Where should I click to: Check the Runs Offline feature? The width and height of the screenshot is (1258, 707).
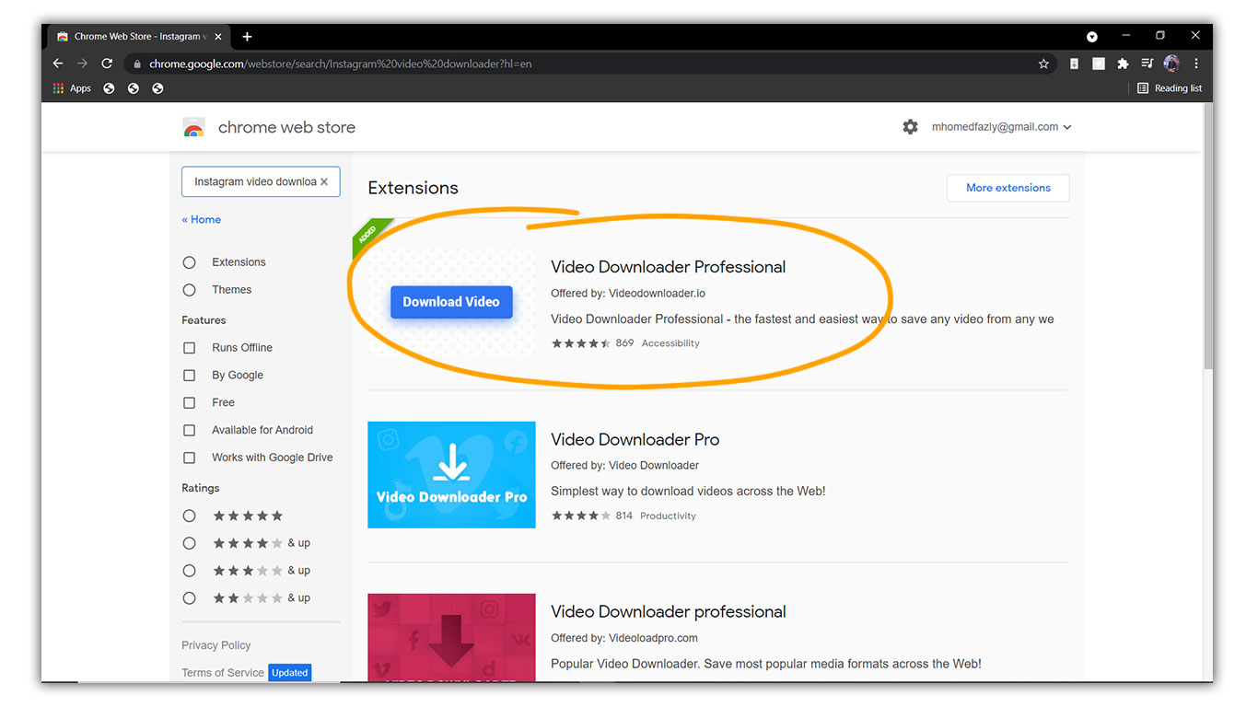pos(190,348)
